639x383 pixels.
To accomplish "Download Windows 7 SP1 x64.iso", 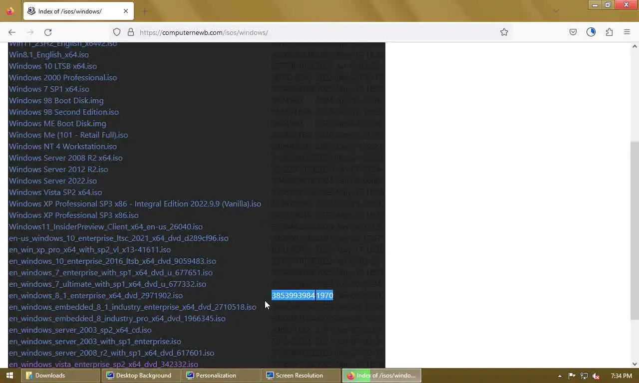I will pos(49,89).
